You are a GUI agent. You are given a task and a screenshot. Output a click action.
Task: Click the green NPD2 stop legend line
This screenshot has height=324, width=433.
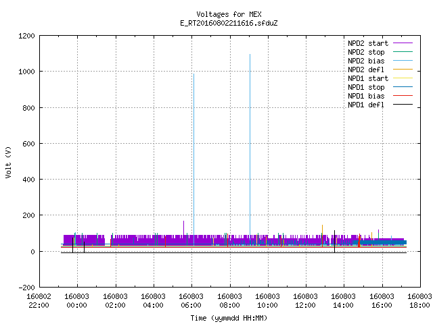(x=403, y=52)
